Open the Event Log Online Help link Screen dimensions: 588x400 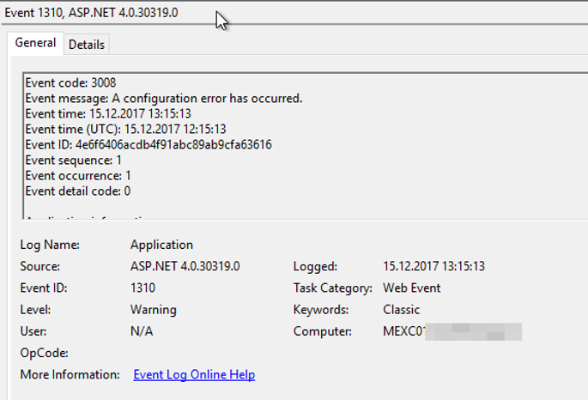[x=194, y=375]
